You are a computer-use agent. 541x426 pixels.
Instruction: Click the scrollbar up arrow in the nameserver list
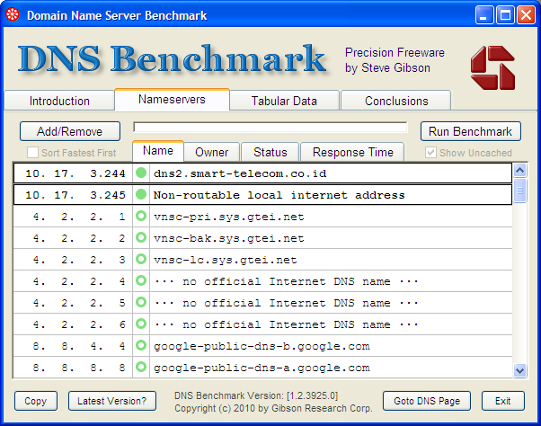pyautogui.click(x=519, y=170)
